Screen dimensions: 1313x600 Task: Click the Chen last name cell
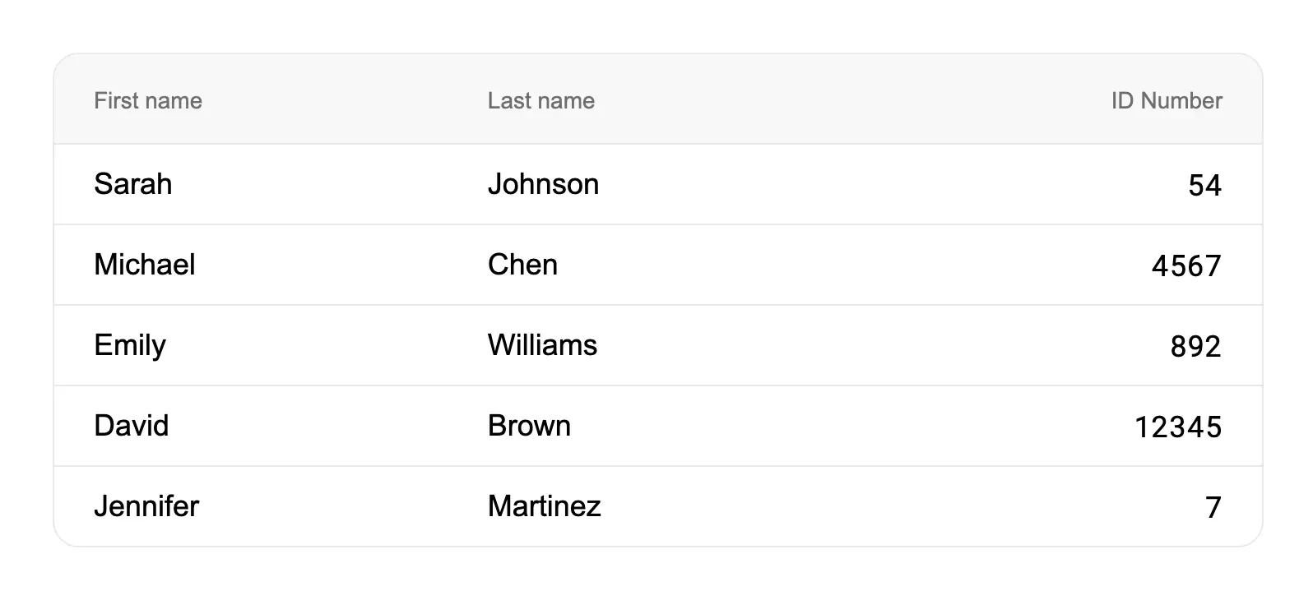point(522,265)
